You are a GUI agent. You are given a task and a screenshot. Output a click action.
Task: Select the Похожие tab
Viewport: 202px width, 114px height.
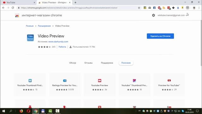tap(126, 63)
